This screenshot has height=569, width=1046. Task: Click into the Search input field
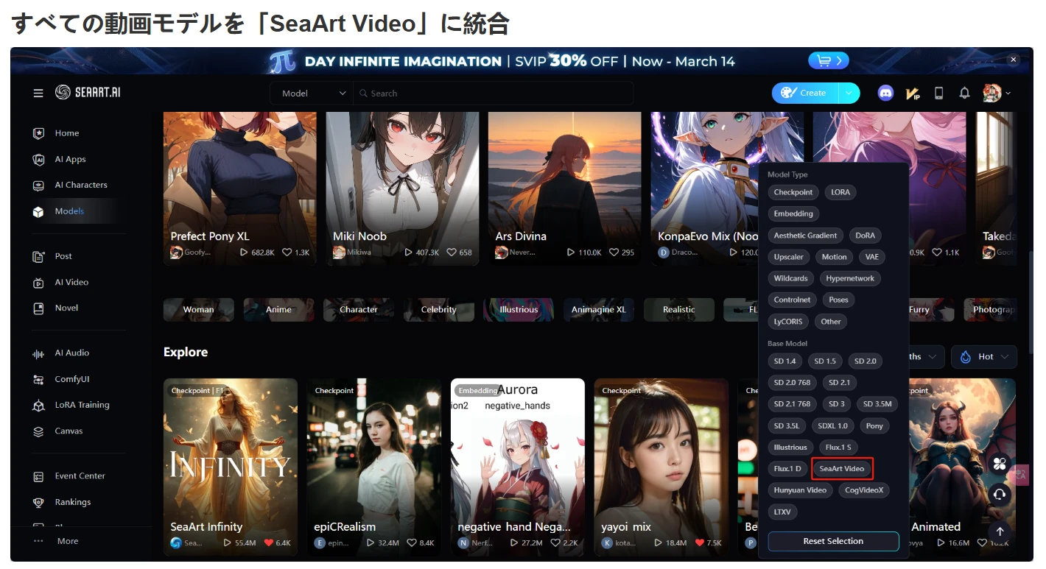tap(494, 93)
